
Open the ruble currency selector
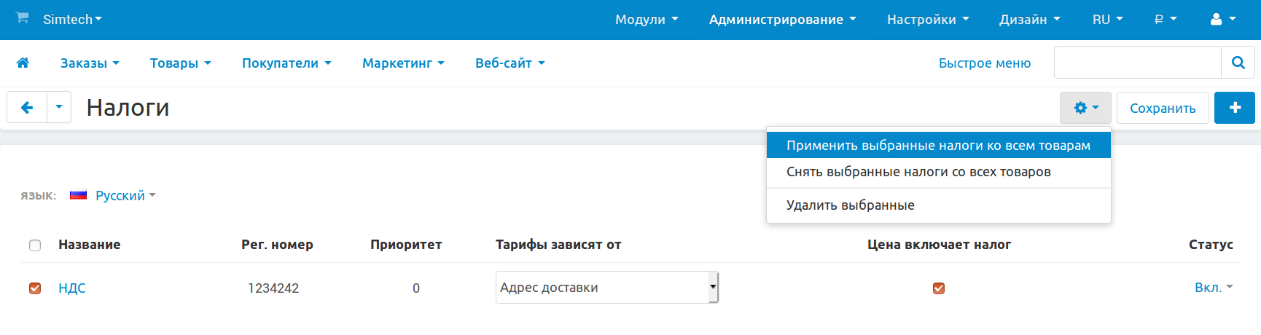point(1165,20)
